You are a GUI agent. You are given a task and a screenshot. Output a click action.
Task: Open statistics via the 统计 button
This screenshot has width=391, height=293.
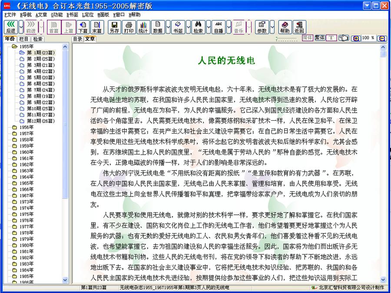pyautogui.click(x=143, y=27)
